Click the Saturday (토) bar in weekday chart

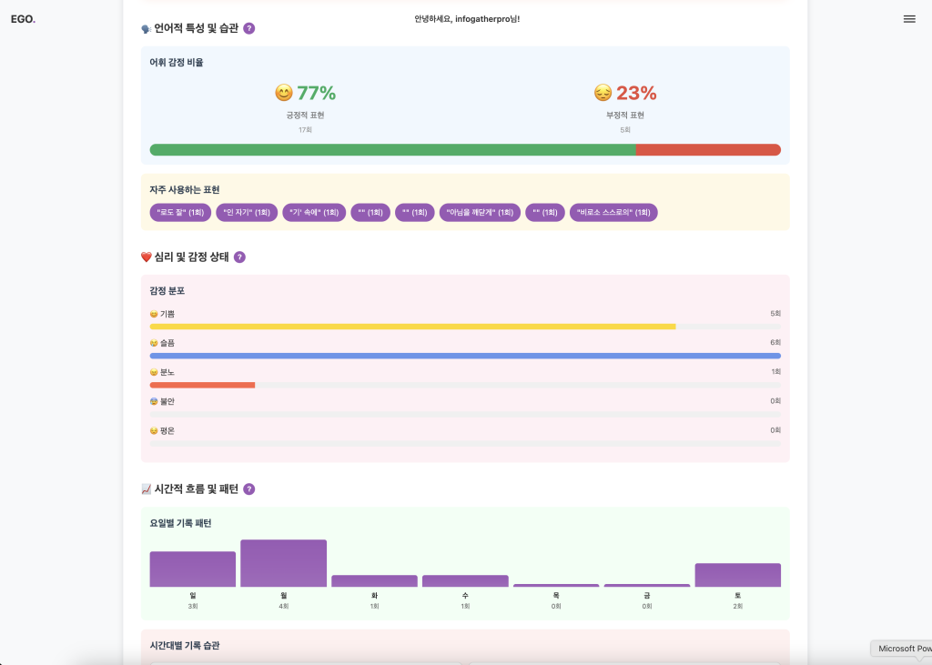tap(737, 575)
